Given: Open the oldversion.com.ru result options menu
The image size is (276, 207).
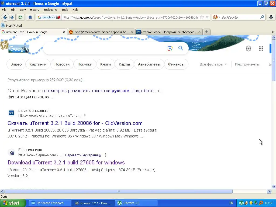Looking at the screenshot, I should click(85, 116).
